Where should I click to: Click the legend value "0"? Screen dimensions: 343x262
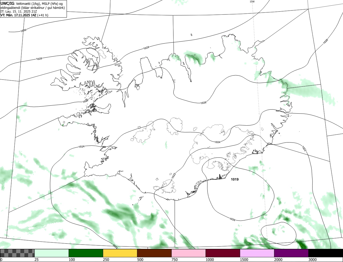1,260
